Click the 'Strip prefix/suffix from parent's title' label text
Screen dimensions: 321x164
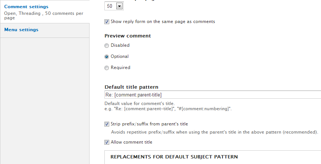click(152, 124)
